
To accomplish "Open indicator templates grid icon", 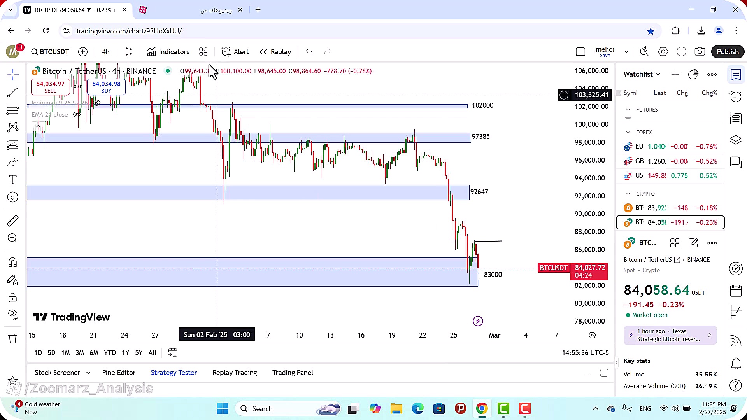I will click(x=203, y=52).
